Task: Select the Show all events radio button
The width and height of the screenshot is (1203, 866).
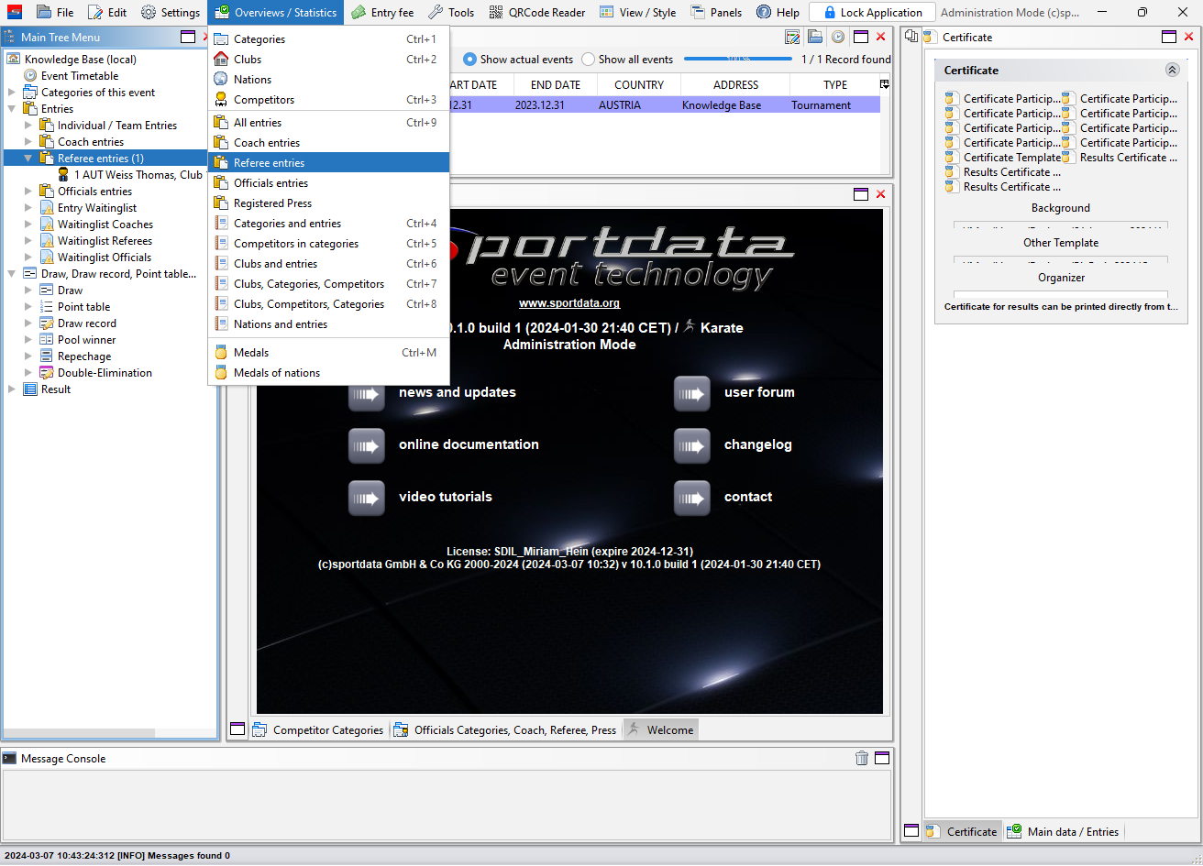Action: click(x=588, y=60)
